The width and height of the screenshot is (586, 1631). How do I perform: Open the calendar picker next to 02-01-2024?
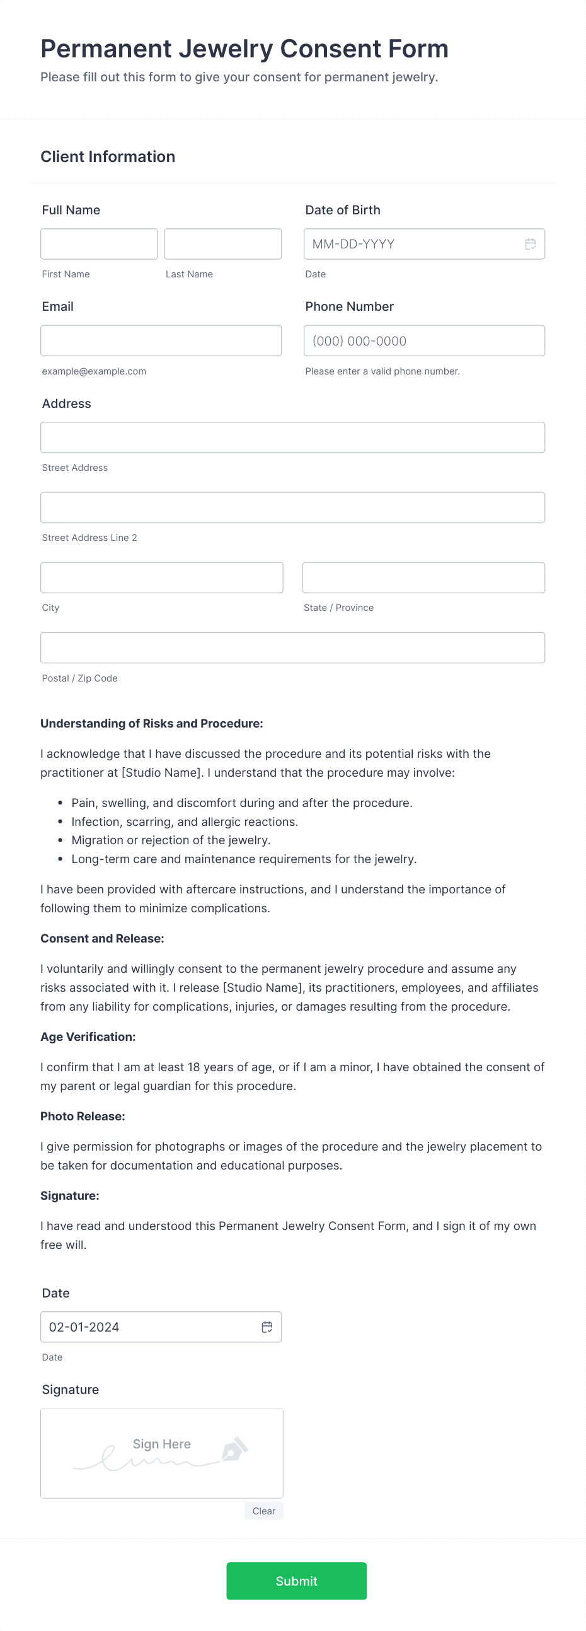point(267,1326)
